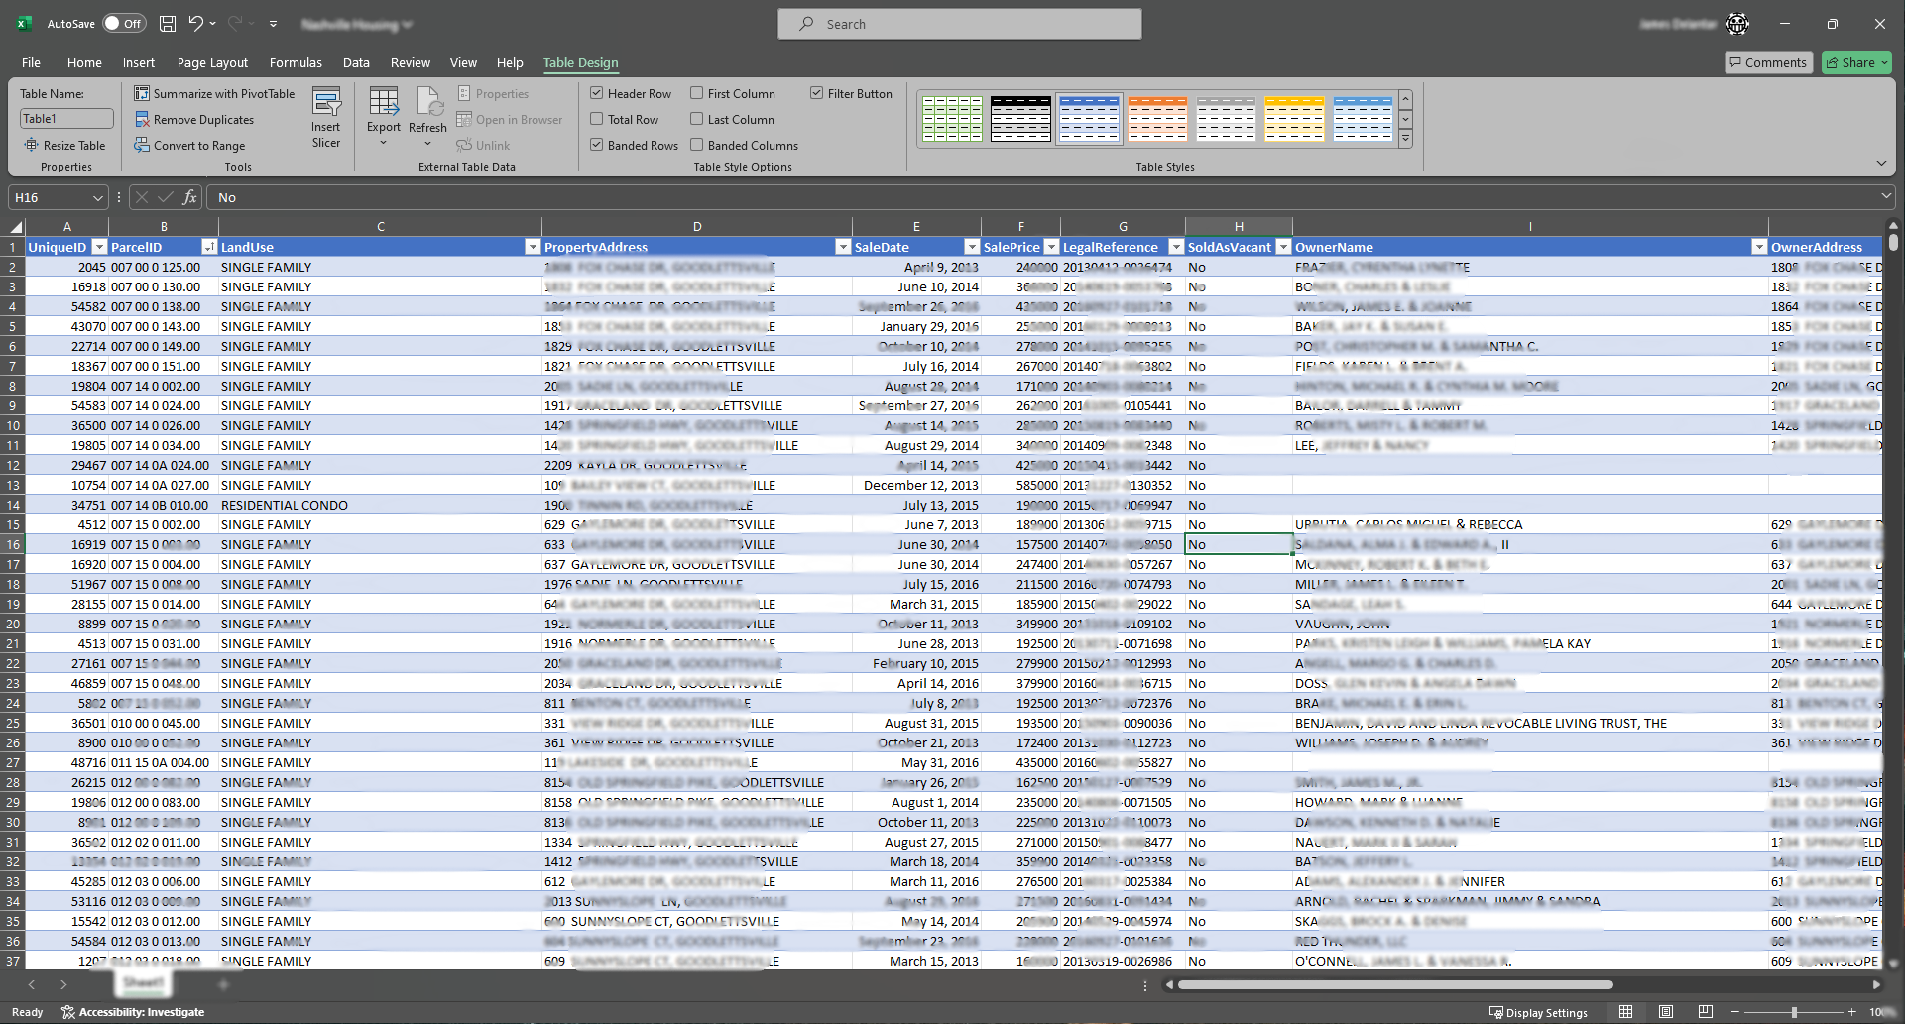Click the cancel entry X in formula bar
Viewport: 1905px width, 1024px height.
point(142,197)
